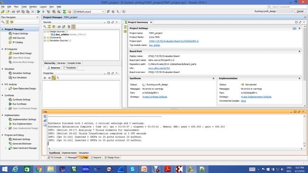Click log horizontal scrollbar
Screen dimensions: 308x173
tap(175, 148)
